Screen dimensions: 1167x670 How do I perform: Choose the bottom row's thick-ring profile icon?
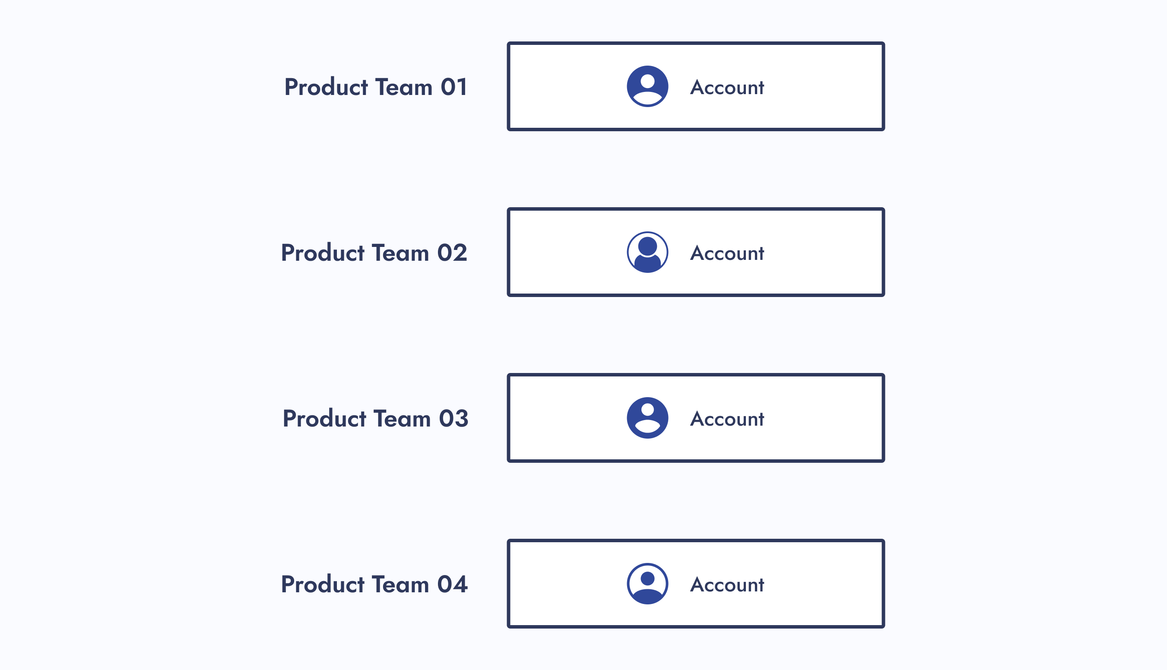point(647,584)
